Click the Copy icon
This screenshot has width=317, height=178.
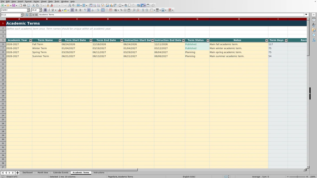pos(37,5)
